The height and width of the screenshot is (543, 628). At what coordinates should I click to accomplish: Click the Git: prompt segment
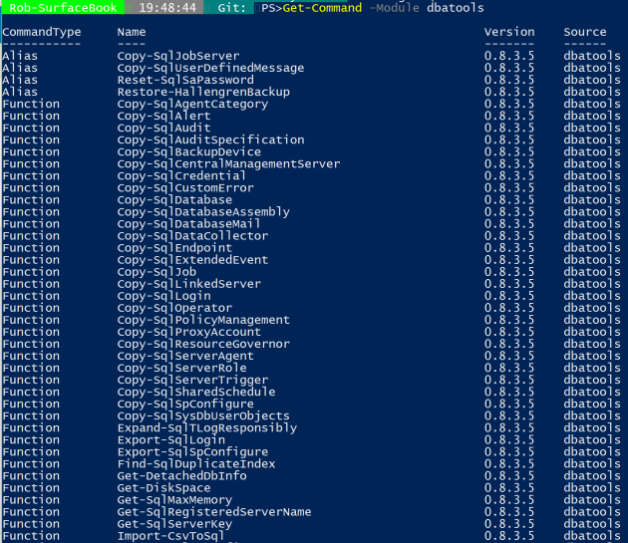click(232, 8)
